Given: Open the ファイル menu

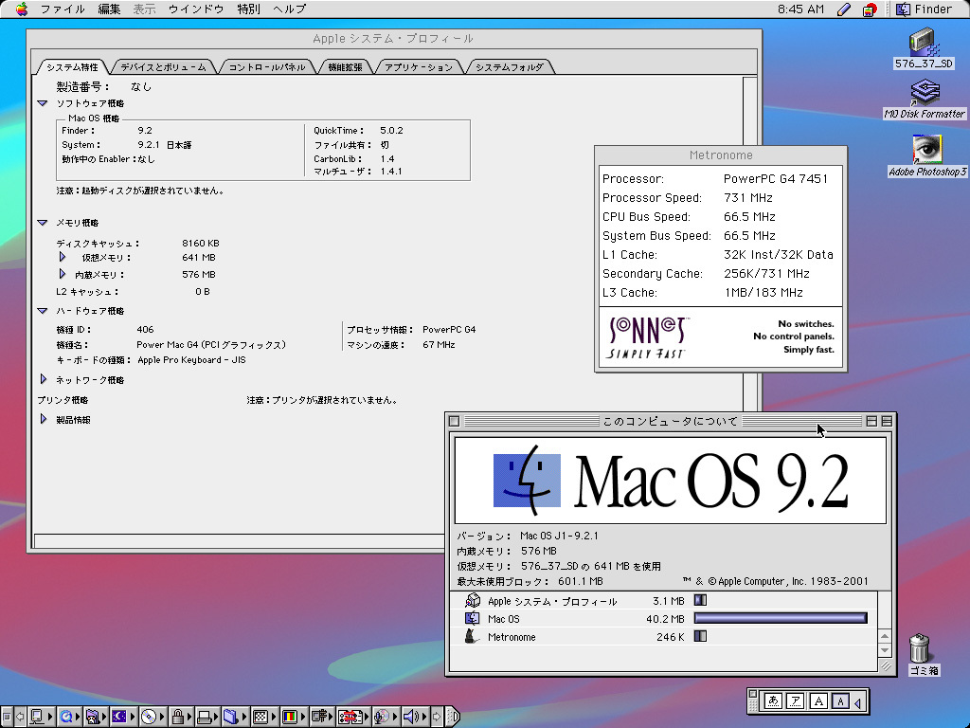Looking at the screenshot, I should click(x=63, y=9).
